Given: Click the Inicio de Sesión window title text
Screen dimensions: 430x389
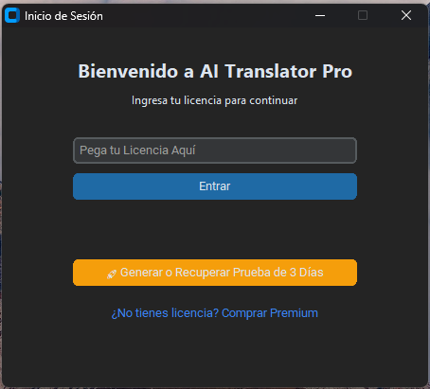Looking at the screenshot, I should 63,16.
